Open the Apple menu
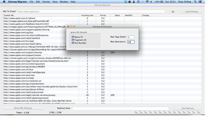This screenshot has width=216, height=135. click(4, 2)
